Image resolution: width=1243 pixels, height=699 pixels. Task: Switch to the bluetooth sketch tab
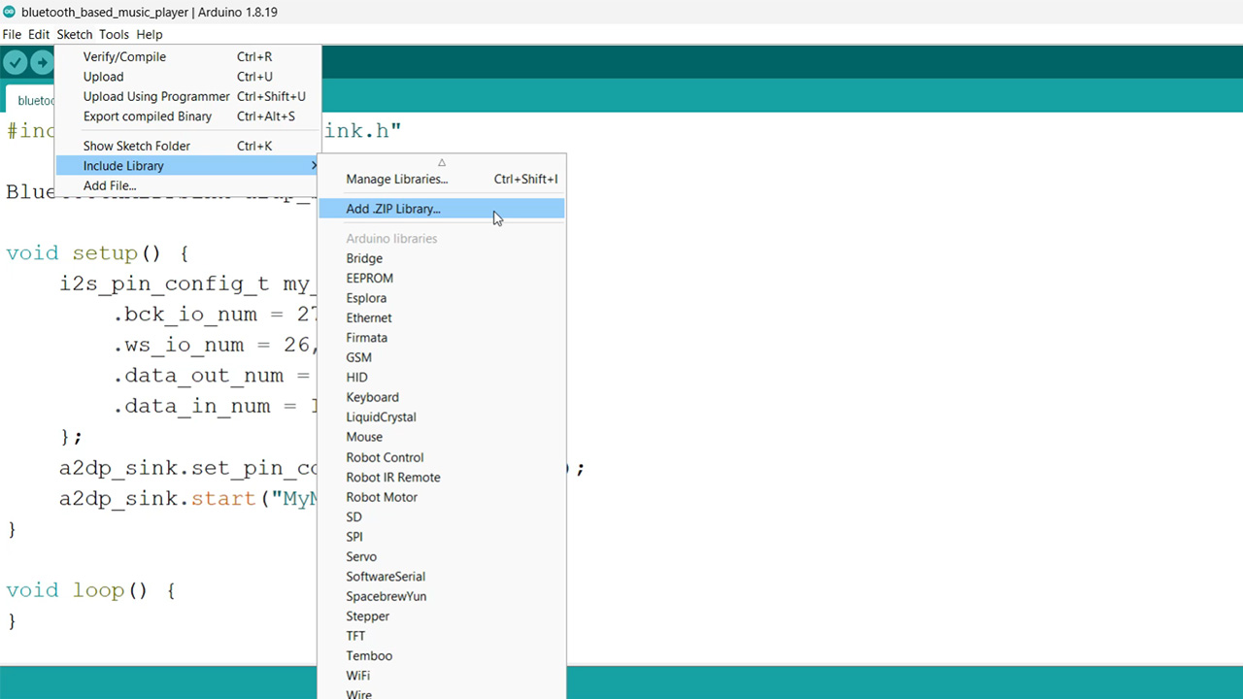tap(31, 100)
